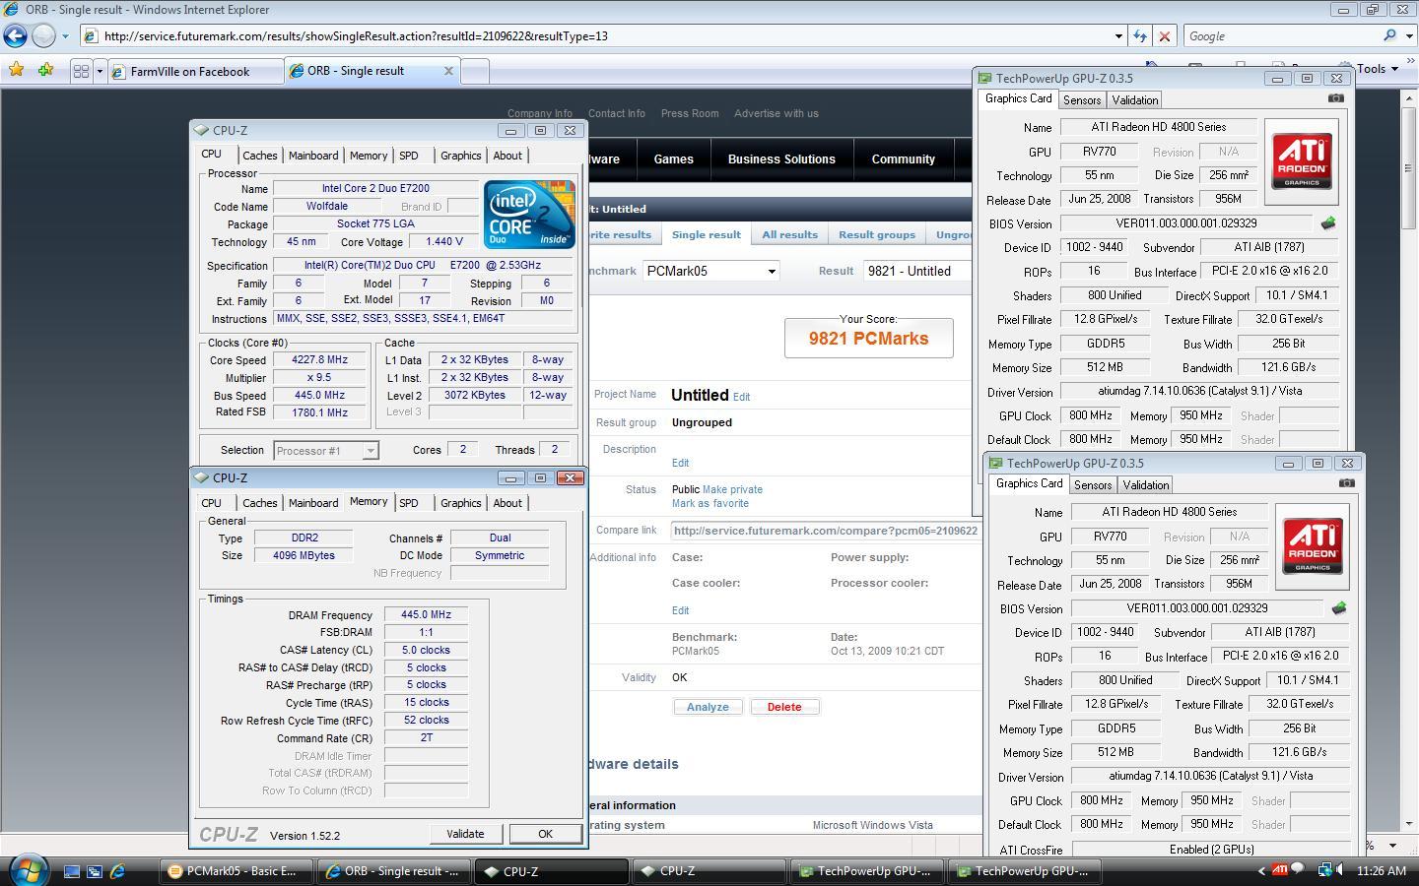Click inside the Google search box
1419x886 pixels.
1281,36
